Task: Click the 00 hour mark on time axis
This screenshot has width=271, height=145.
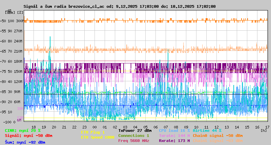Action: click(x=95, y=127)
